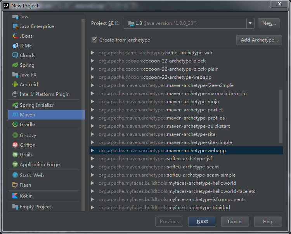Click the Griffon icon
Image resolution: width=291 pixels, height=234 pixels.
click(x=15, y=145)
